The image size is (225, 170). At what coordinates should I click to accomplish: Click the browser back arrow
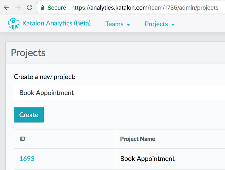6,8
